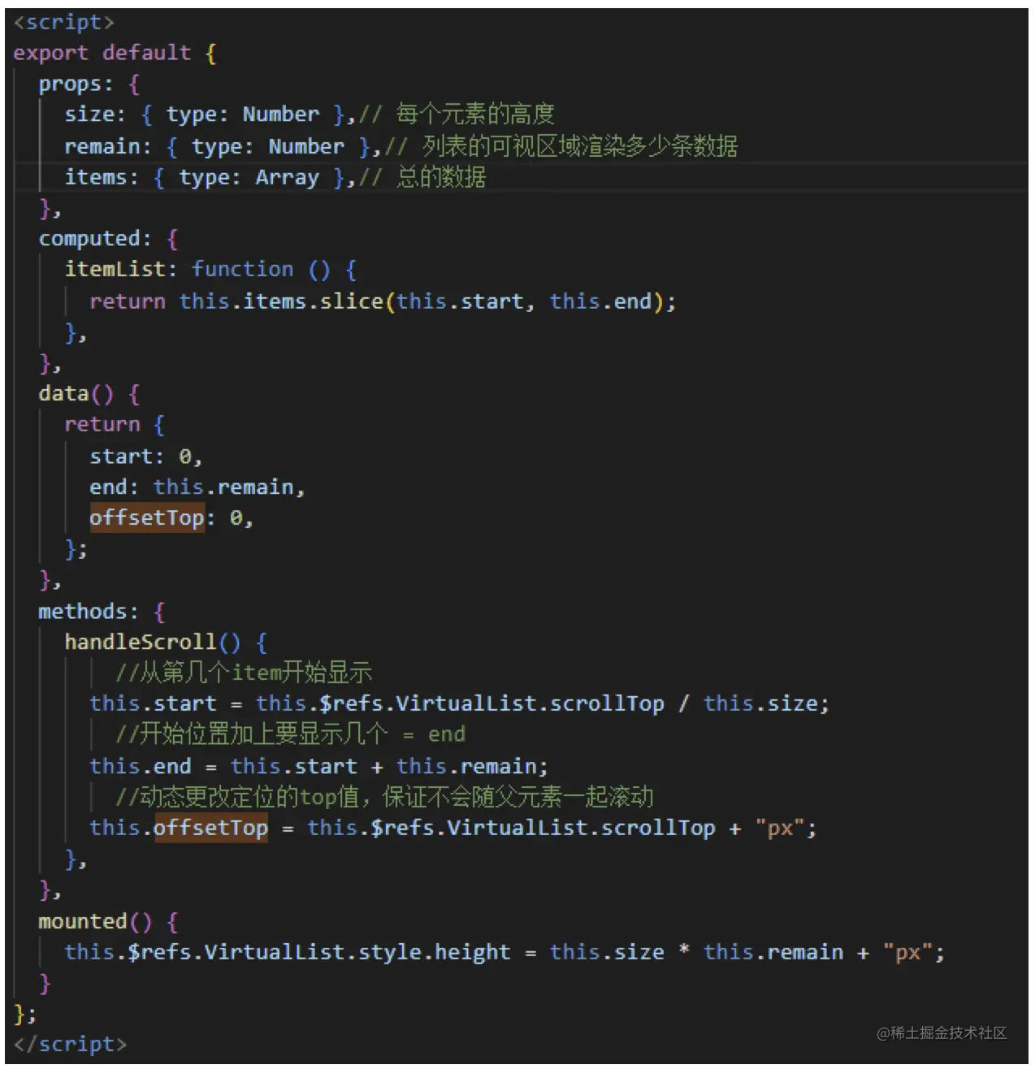
Task: Click the comment '列表的可视区域渲染多少条数据'
Action: pos(579,147)
